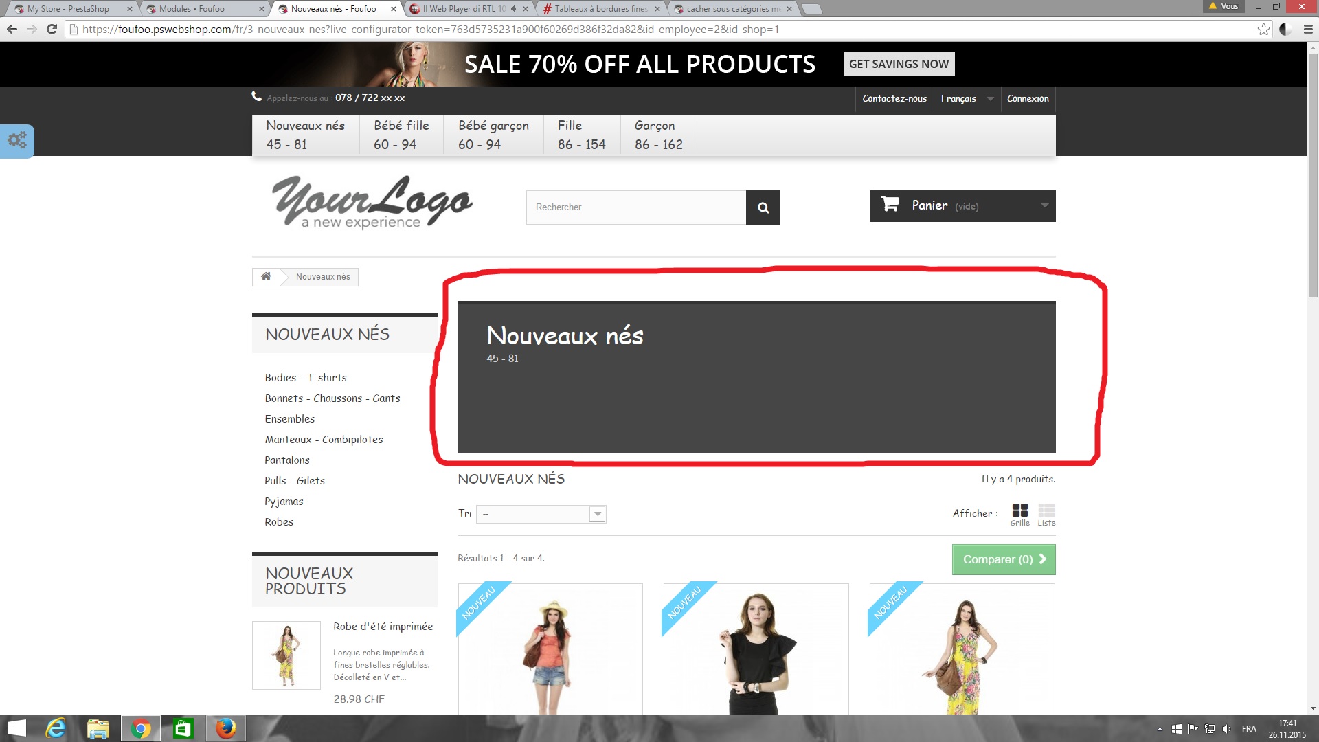1319x742 pixels.
Task: Click the Nouveaux nés breadcrumb
Action: click(323, 276)
